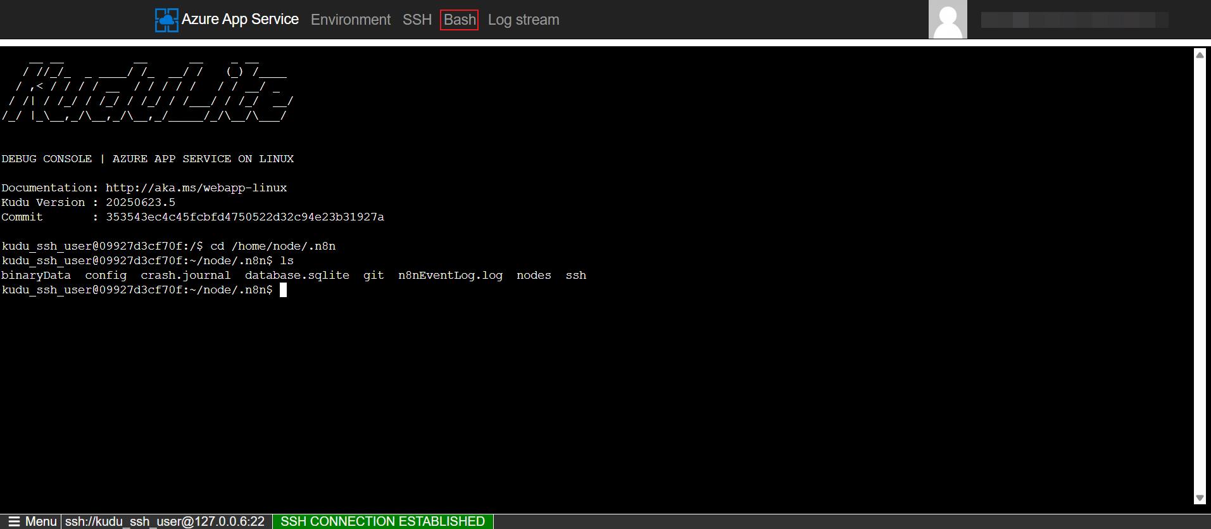Open the Log stream page
Viewport: 1211px width, 529px height.
pyautogui.click(x=524, y=20)
